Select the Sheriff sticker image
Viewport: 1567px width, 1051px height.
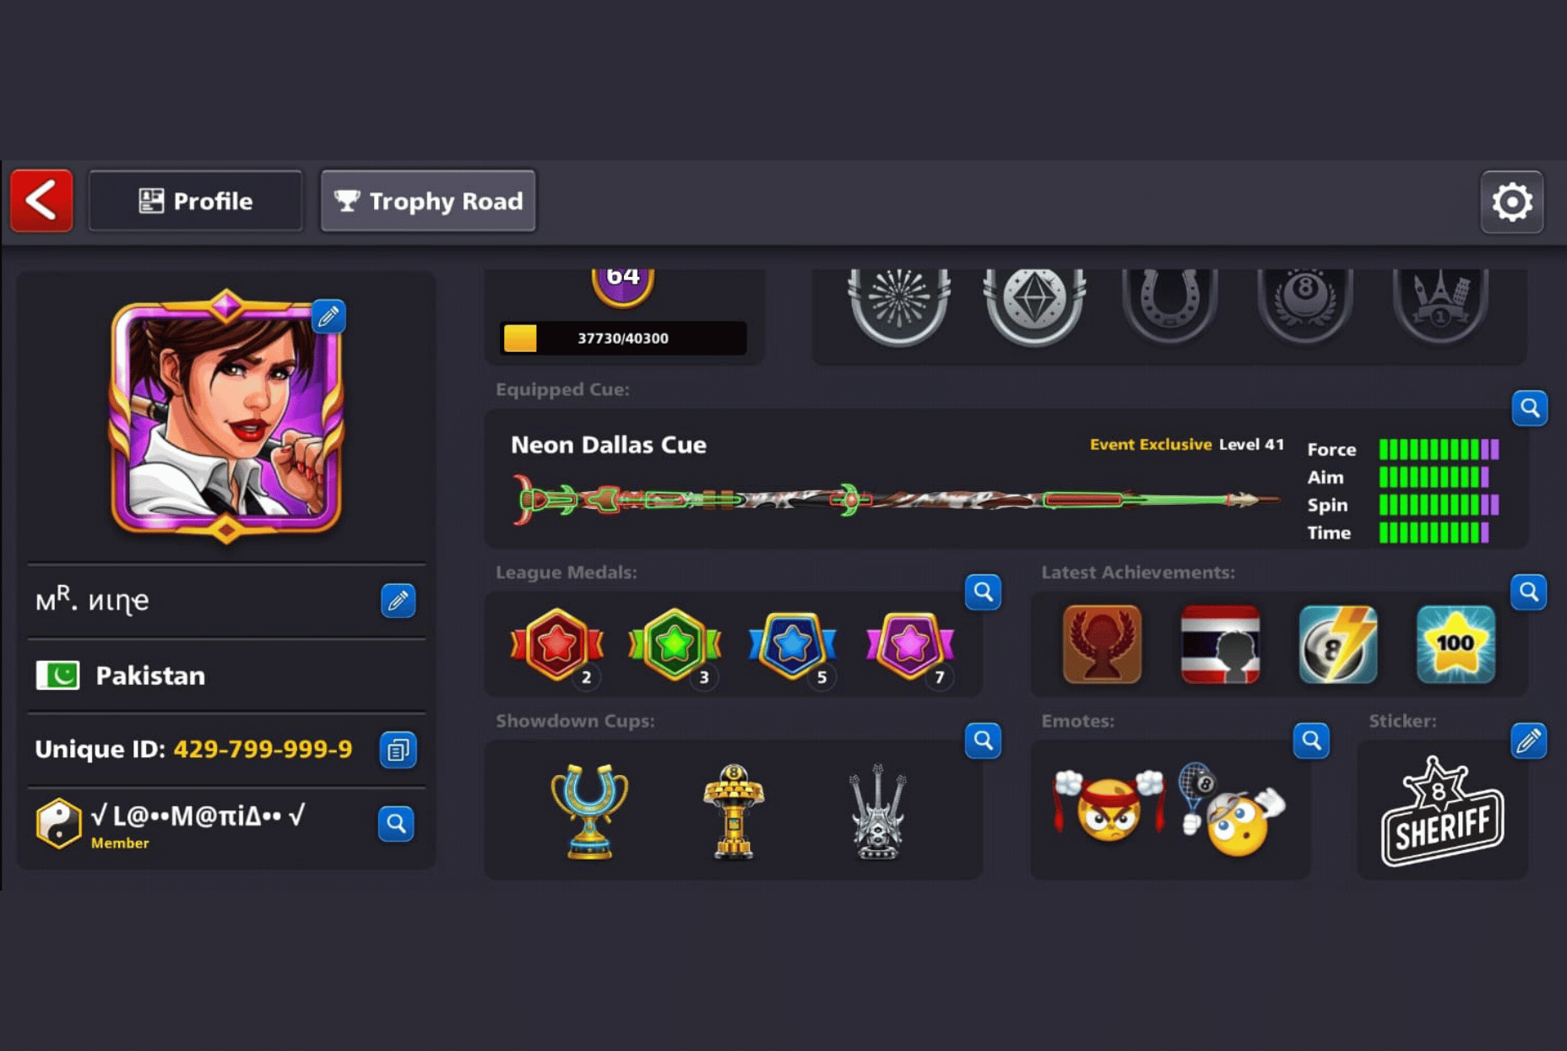(1442, 812)
